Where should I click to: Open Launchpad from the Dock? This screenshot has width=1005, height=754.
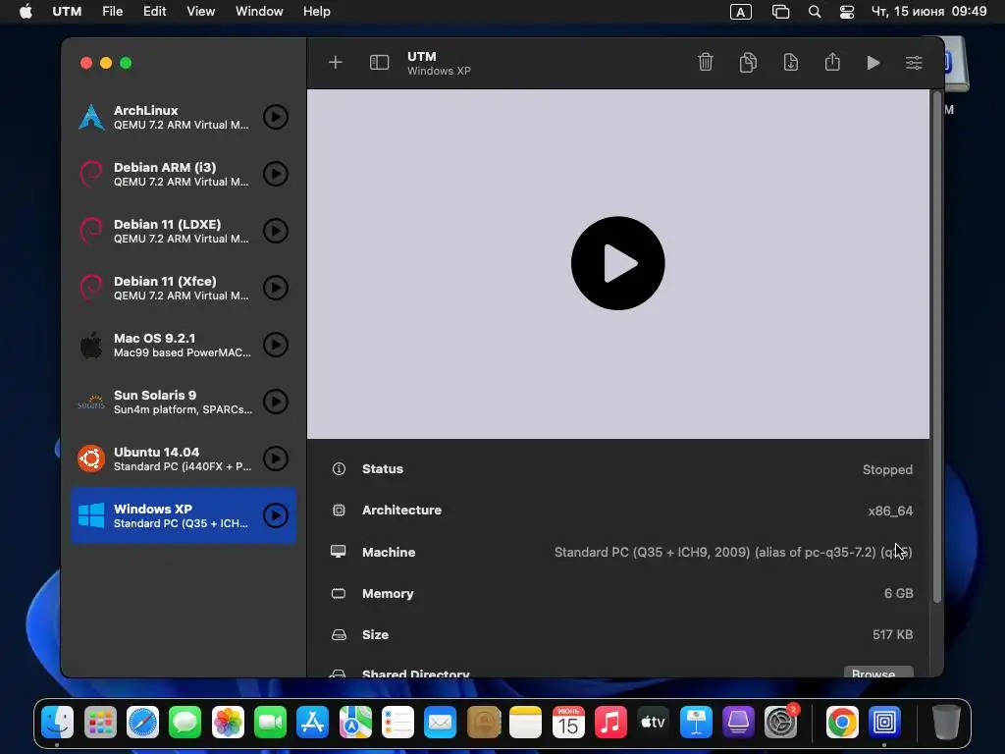[x=100, y=723]
